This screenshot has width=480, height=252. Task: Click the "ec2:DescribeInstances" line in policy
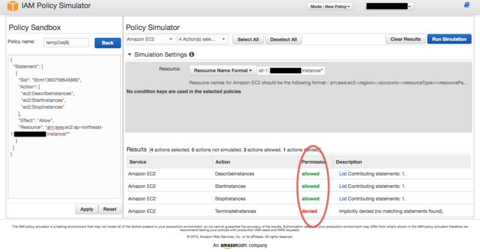click(47, 93)
